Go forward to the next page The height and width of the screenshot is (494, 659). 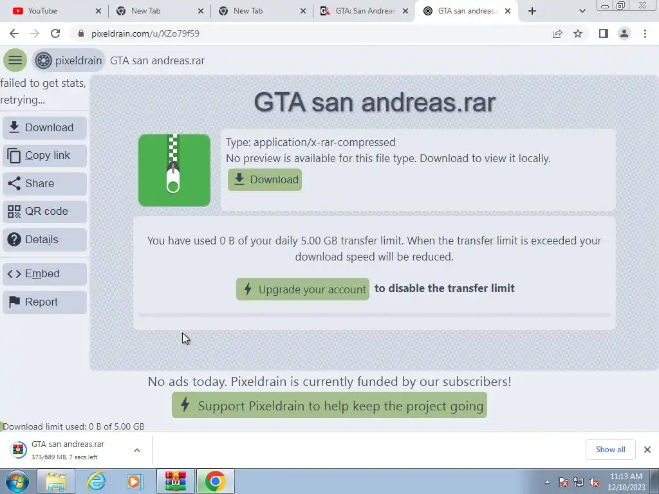tap(35, 33)
